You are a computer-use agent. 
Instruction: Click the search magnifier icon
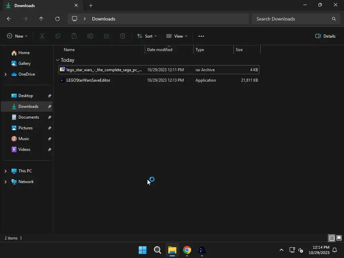[x=334, y=19]
